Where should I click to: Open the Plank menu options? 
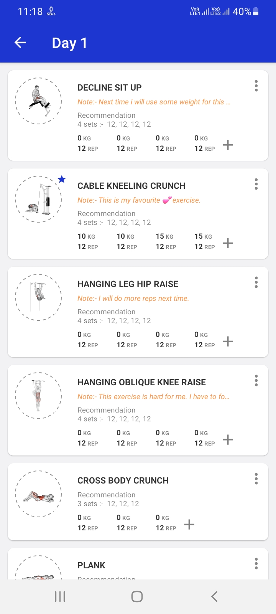pos(256,564)
